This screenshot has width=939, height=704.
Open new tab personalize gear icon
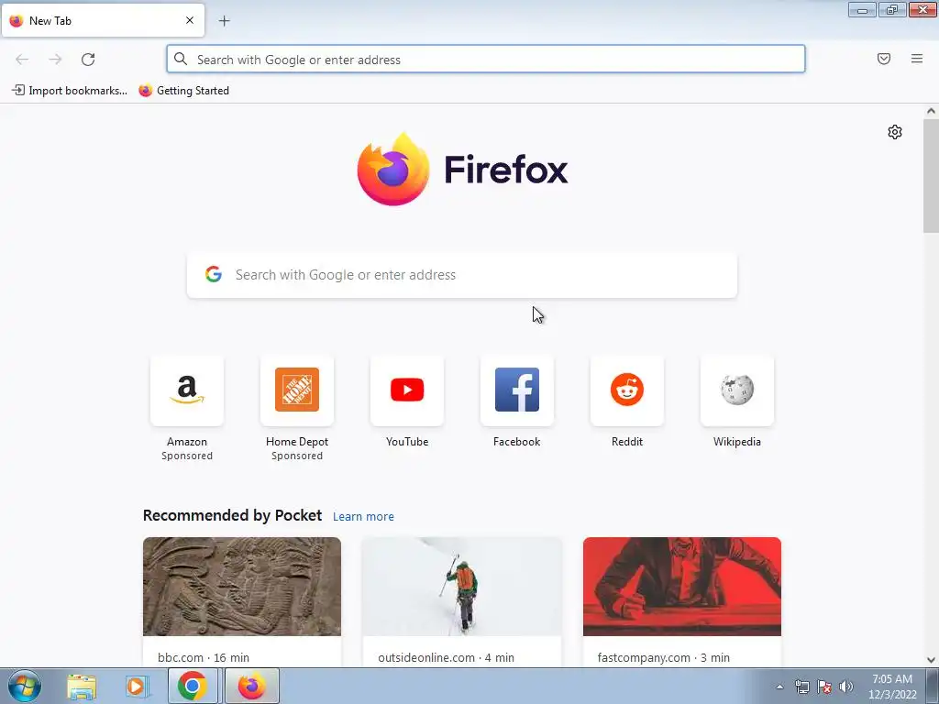point(895,132)
